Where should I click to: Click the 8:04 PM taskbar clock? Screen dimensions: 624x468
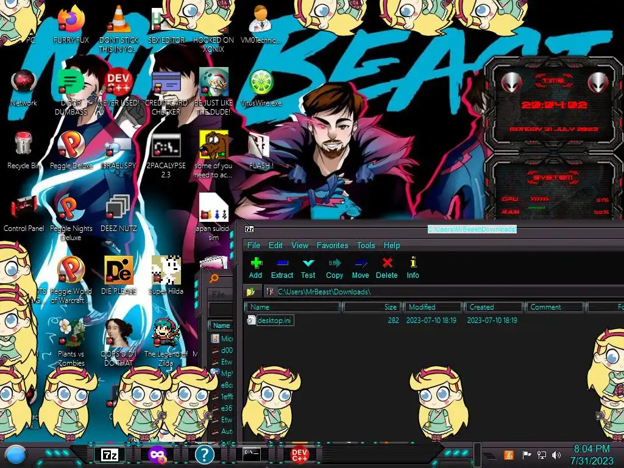(592, 455)
